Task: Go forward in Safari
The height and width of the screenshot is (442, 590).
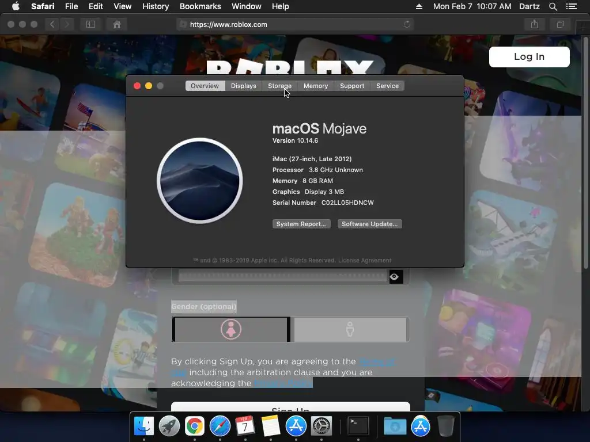Action: (x=67, y=24)
